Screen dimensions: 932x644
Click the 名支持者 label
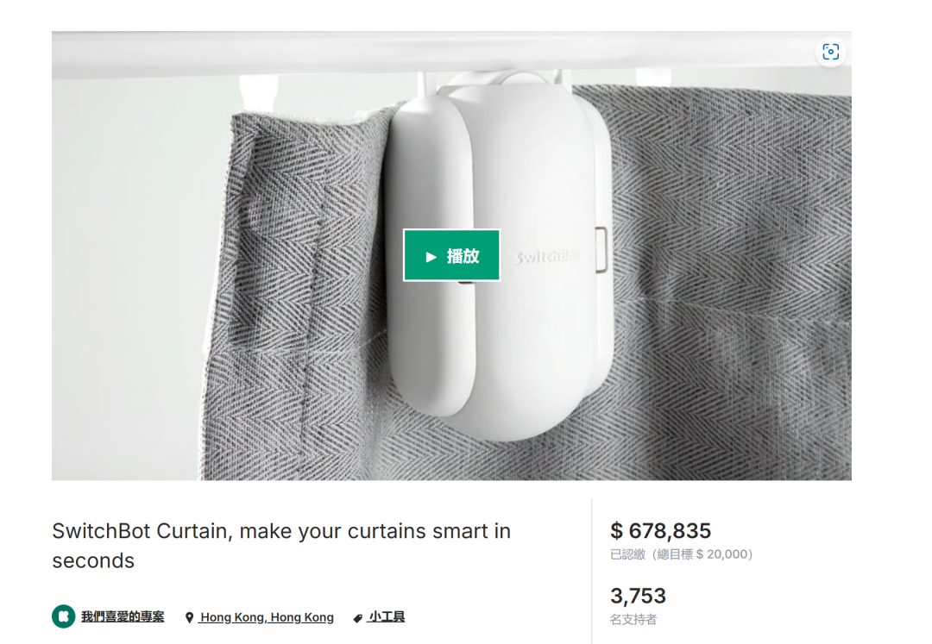pos(633,619)
